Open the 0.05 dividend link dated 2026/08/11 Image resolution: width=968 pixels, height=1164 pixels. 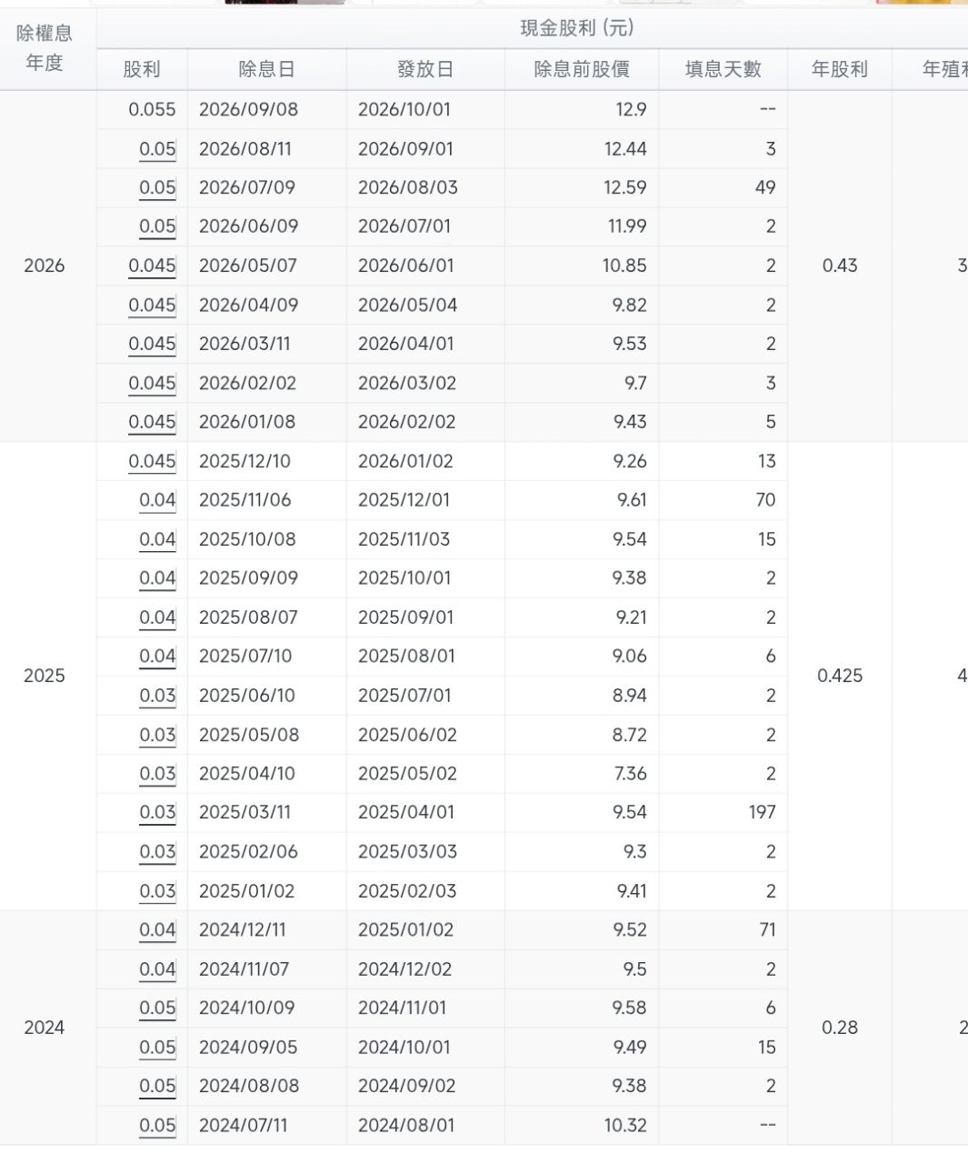[x=157, y=149]
